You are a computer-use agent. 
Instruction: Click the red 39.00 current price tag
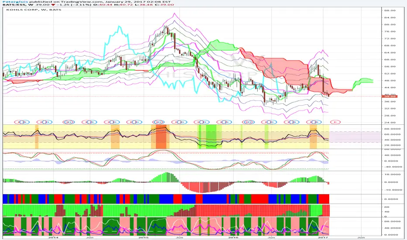click(390, 96)
